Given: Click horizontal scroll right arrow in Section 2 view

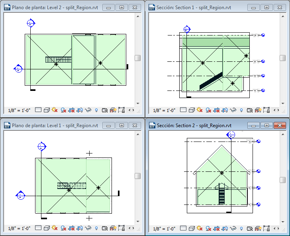Looking at the screenshot, I should (278, 228).
